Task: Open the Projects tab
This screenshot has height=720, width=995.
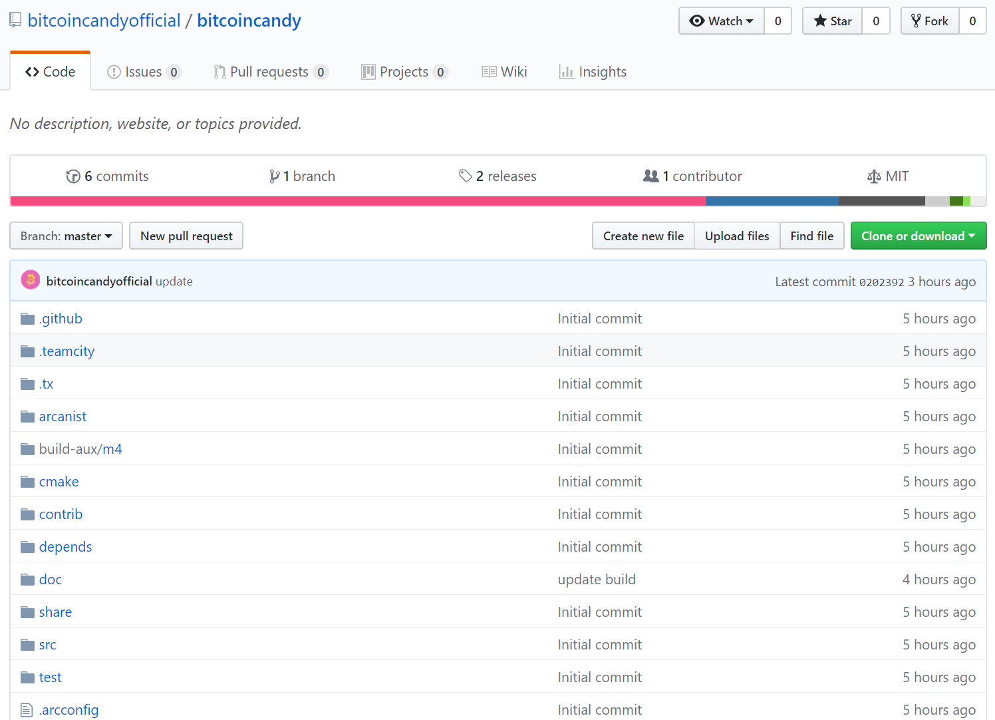Action: click(x=404, y=72)
